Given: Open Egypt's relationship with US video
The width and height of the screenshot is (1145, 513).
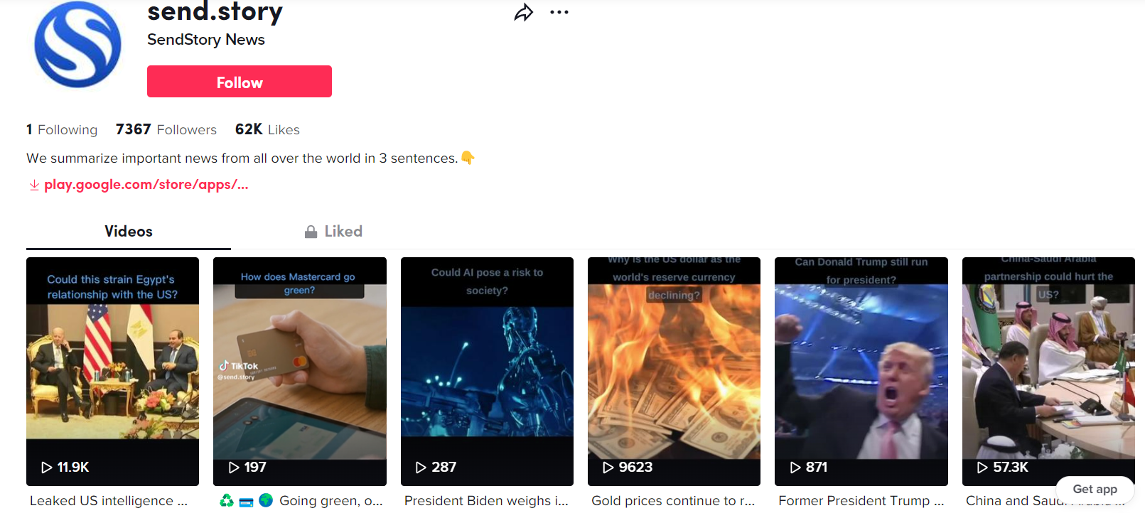Looking at the screenshot, I should 112,372.
